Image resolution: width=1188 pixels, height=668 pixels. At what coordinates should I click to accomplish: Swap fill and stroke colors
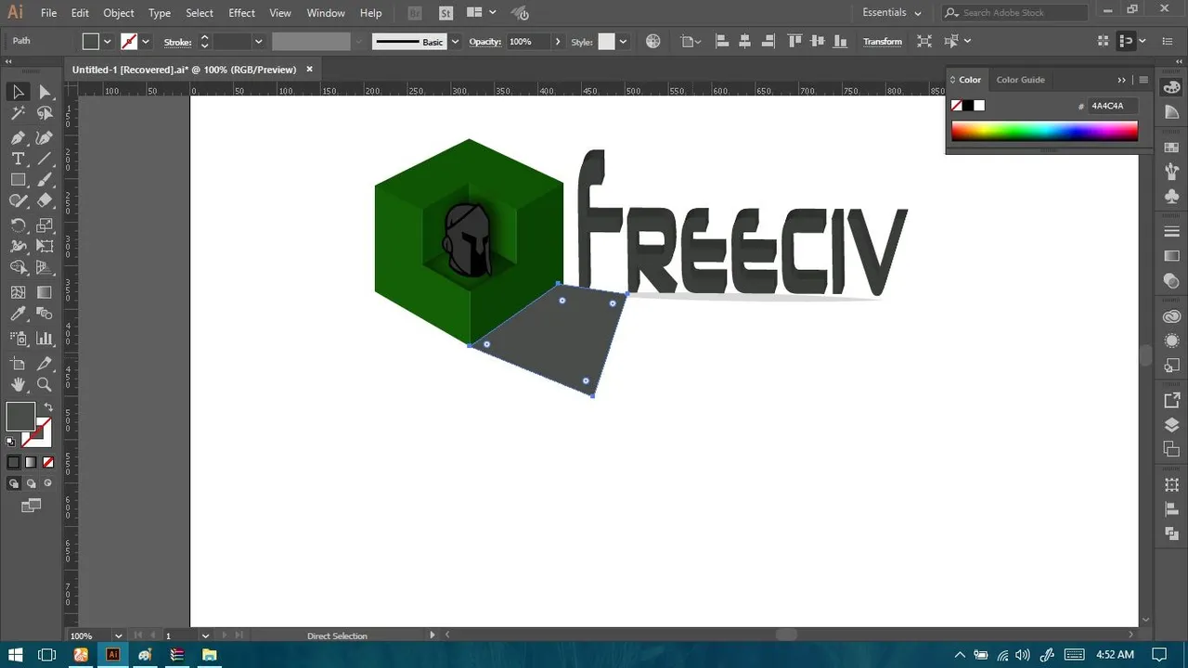tap(48, 407)
